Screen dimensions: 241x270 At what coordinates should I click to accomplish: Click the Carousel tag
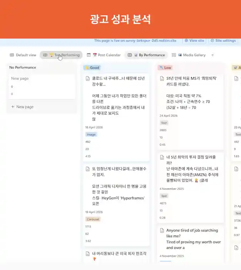pos(93,219)
